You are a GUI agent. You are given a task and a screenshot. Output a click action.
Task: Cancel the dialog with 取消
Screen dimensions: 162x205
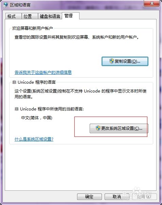pyautogui.click(x=117, y=197)
